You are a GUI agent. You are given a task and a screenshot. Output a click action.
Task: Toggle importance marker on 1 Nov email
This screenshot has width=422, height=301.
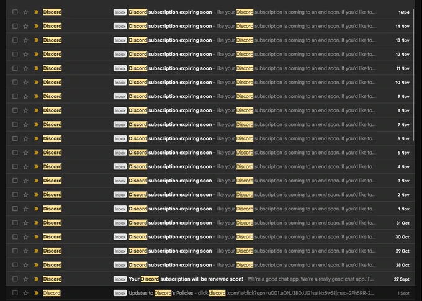[37, 209]
